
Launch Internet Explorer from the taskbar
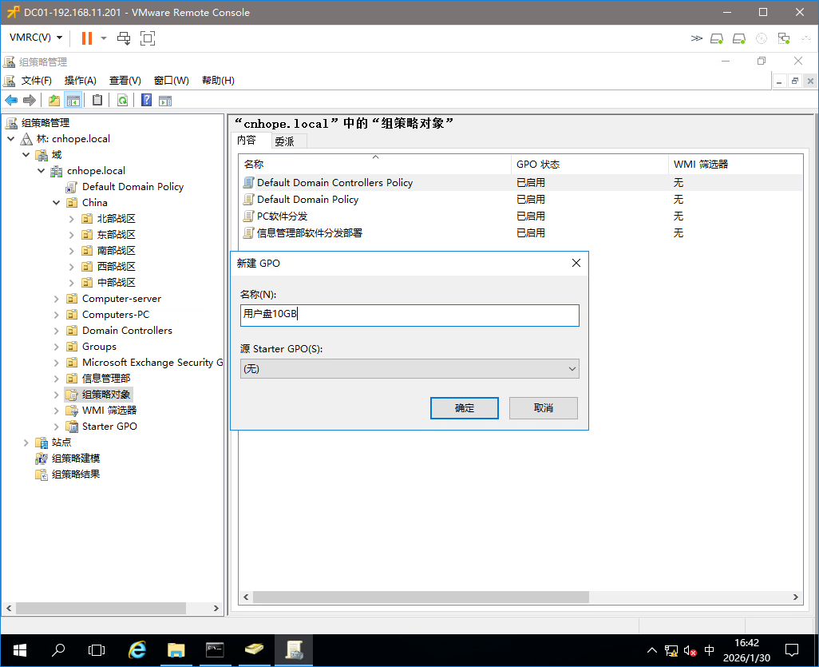[136, 650]
